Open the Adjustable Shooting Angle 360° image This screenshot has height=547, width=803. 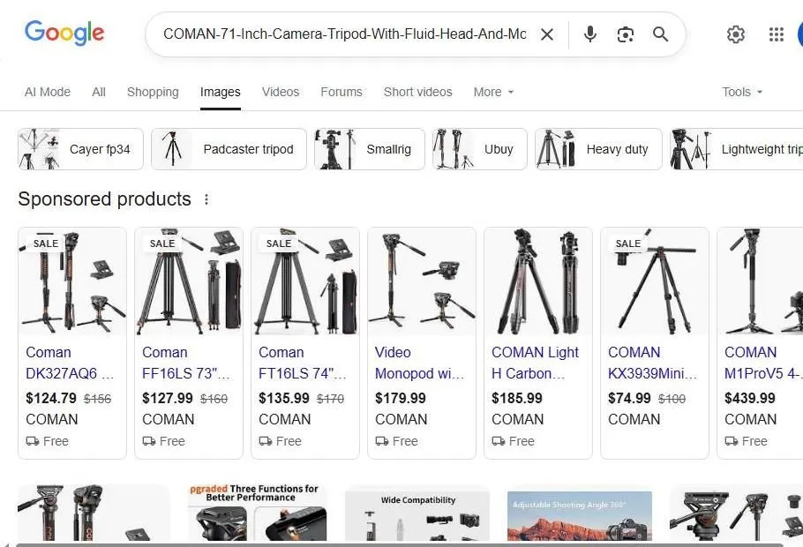coord(580,515)
